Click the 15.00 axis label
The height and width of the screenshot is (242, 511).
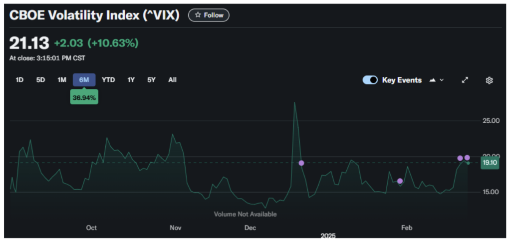coord(491,192)
